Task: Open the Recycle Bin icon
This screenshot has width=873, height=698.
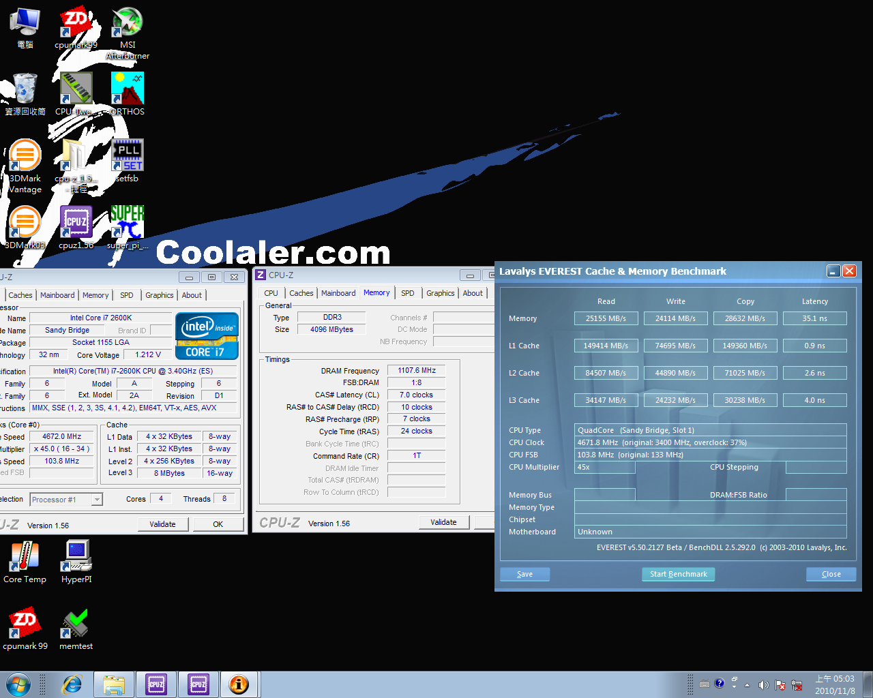Action: (x=25, y=94)
